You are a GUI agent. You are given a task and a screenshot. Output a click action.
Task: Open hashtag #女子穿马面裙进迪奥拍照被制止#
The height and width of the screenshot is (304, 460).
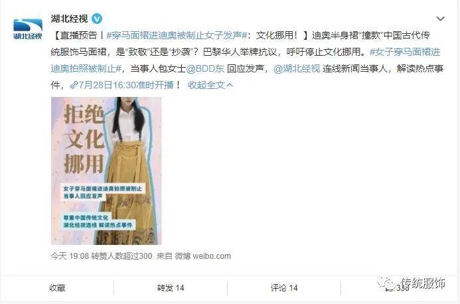[246, 60]
